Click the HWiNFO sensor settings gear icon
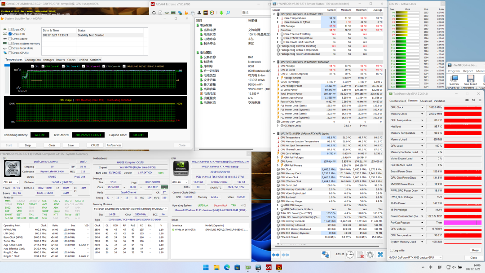 point(370,255)
